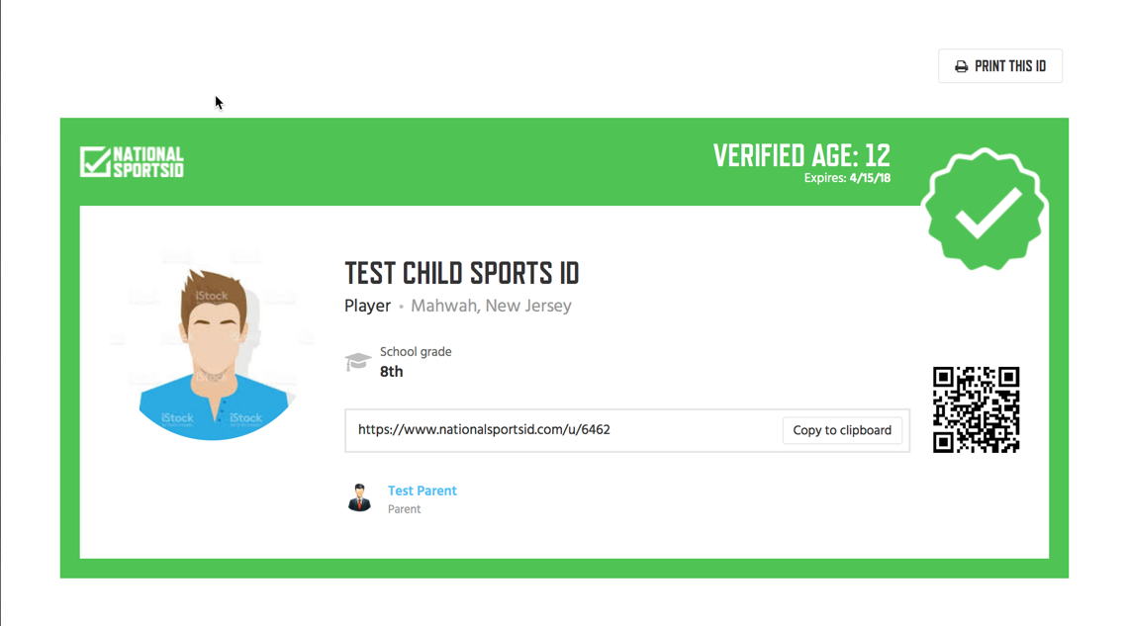Click the Player role label
Viewport: 1128px width, 626px height.
click(368, 307)
